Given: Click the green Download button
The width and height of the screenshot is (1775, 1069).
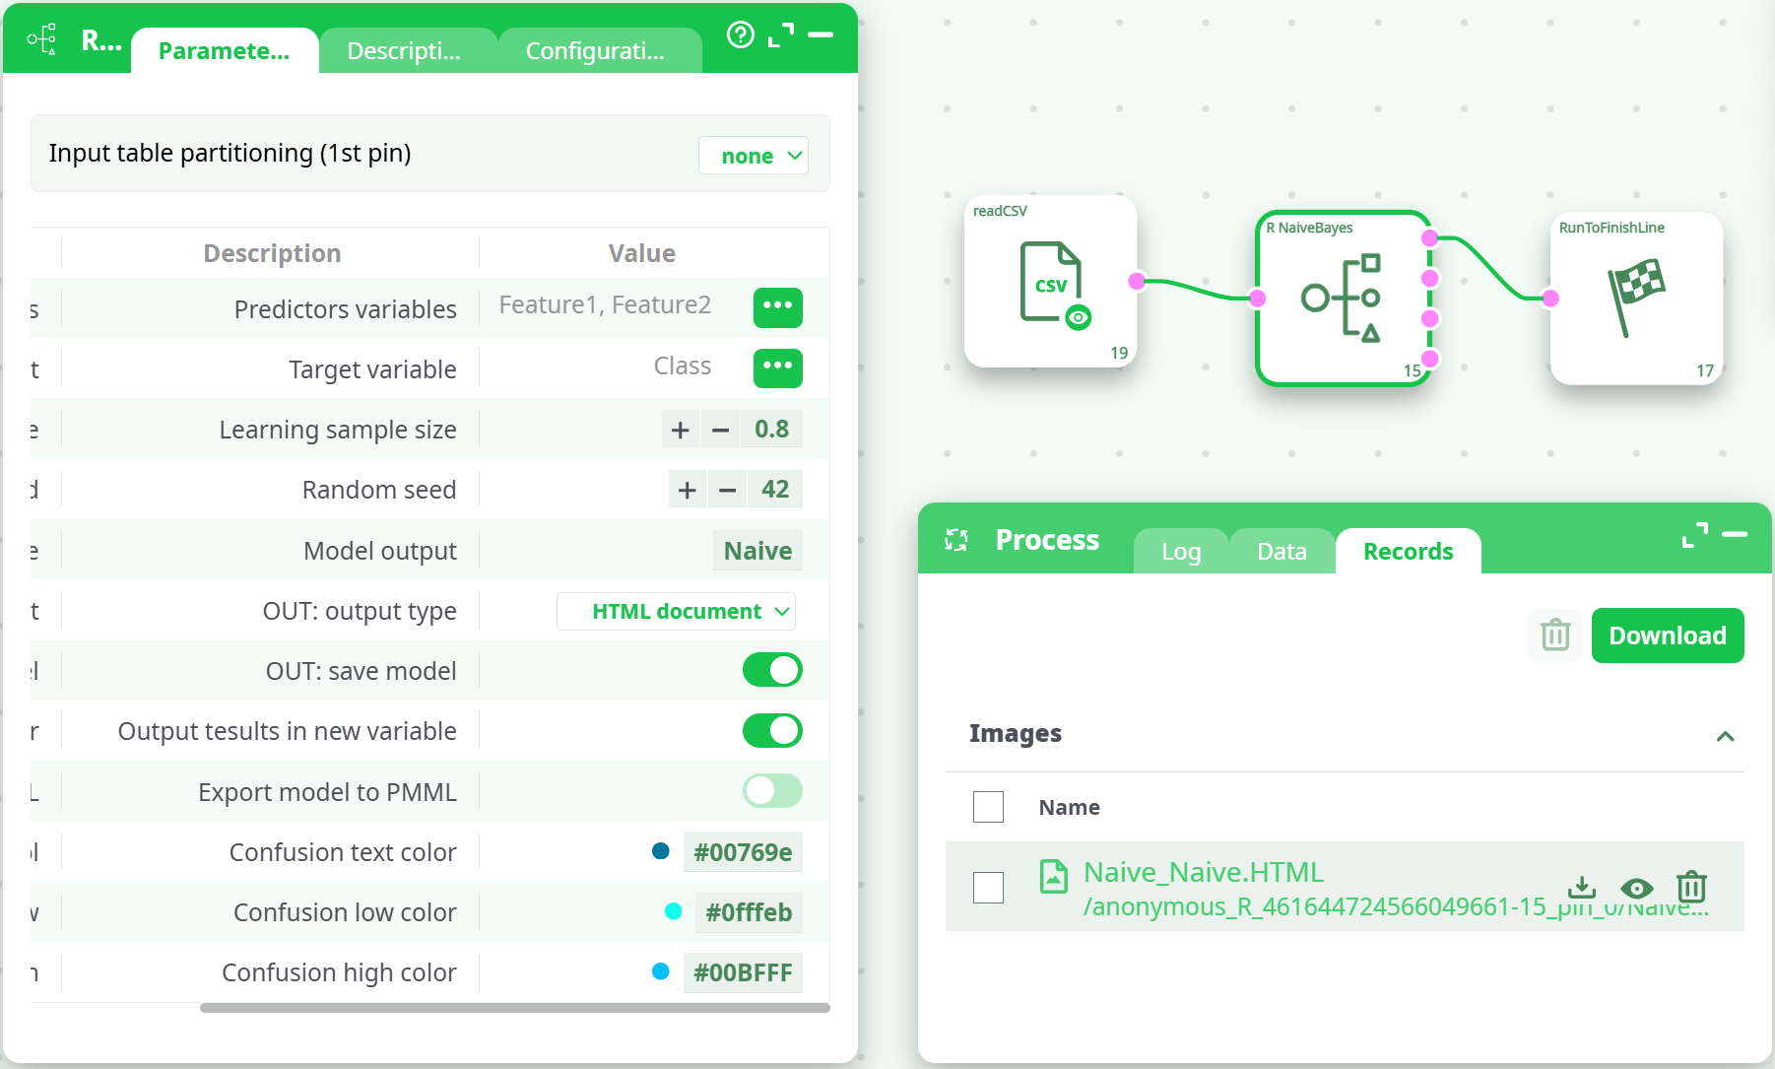Looking at the screenshot, I should click(x=1667, y=635).
